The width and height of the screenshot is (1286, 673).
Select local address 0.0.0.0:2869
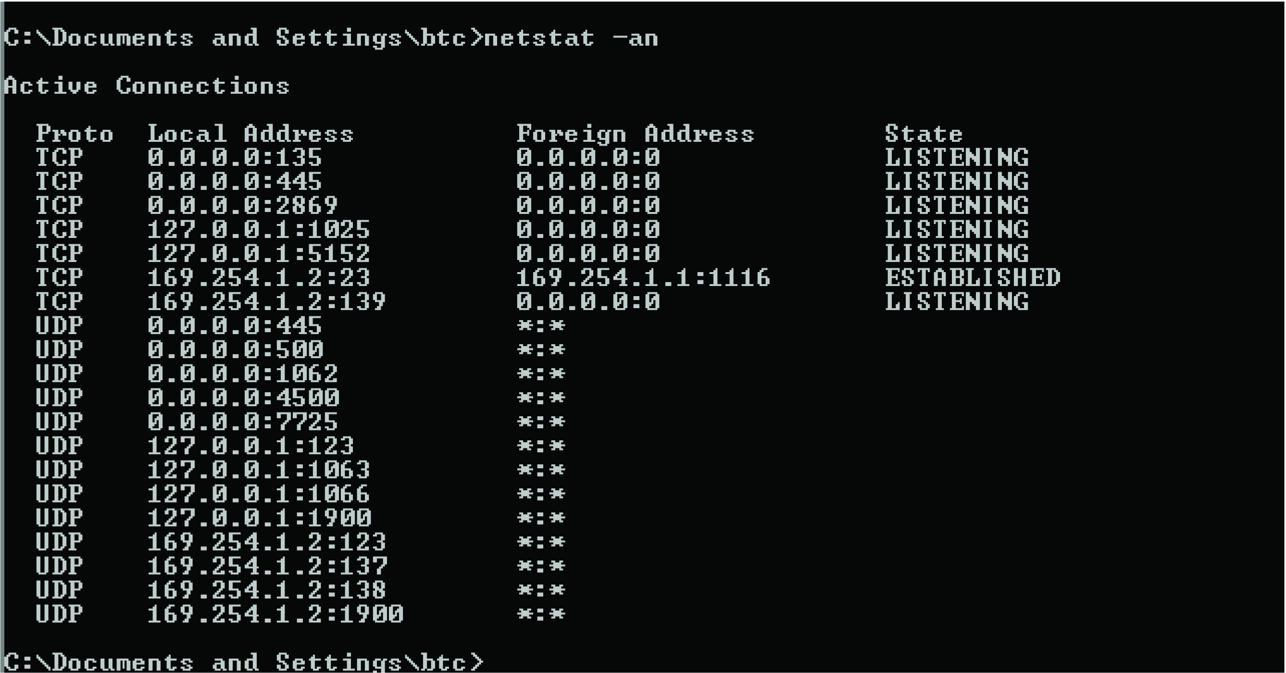pyautogui.click(x=243, y=205)
